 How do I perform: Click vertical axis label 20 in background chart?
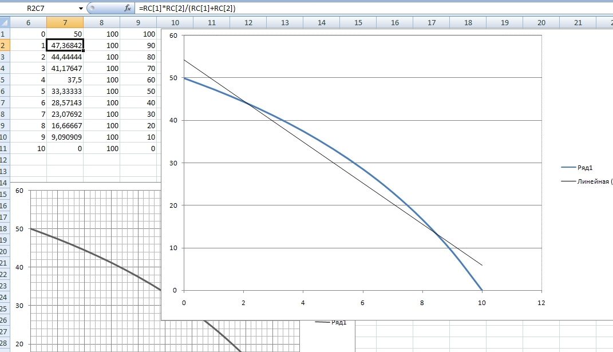[x=19, y=344]
